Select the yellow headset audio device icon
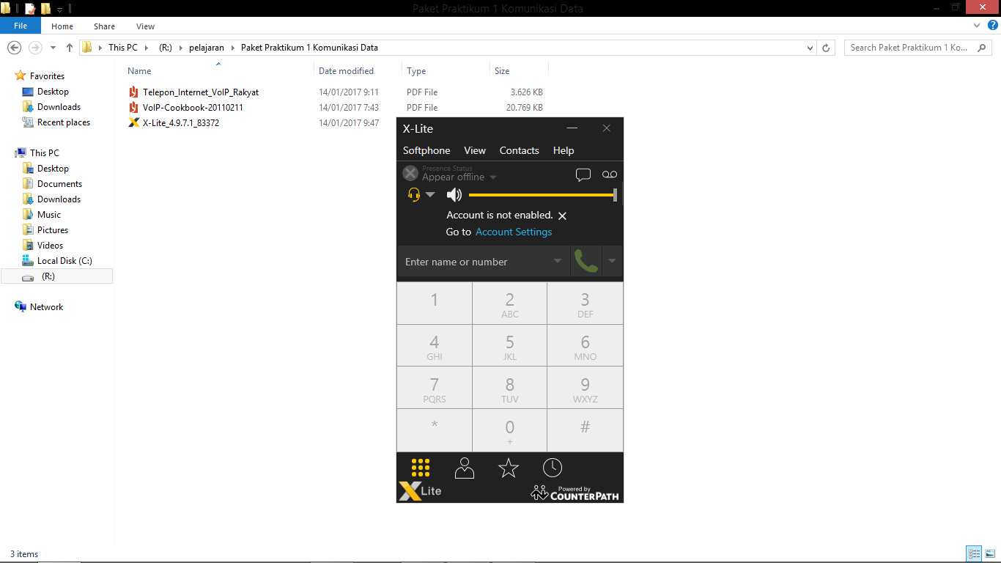1001x563 pixels. [x=413, y=194]
